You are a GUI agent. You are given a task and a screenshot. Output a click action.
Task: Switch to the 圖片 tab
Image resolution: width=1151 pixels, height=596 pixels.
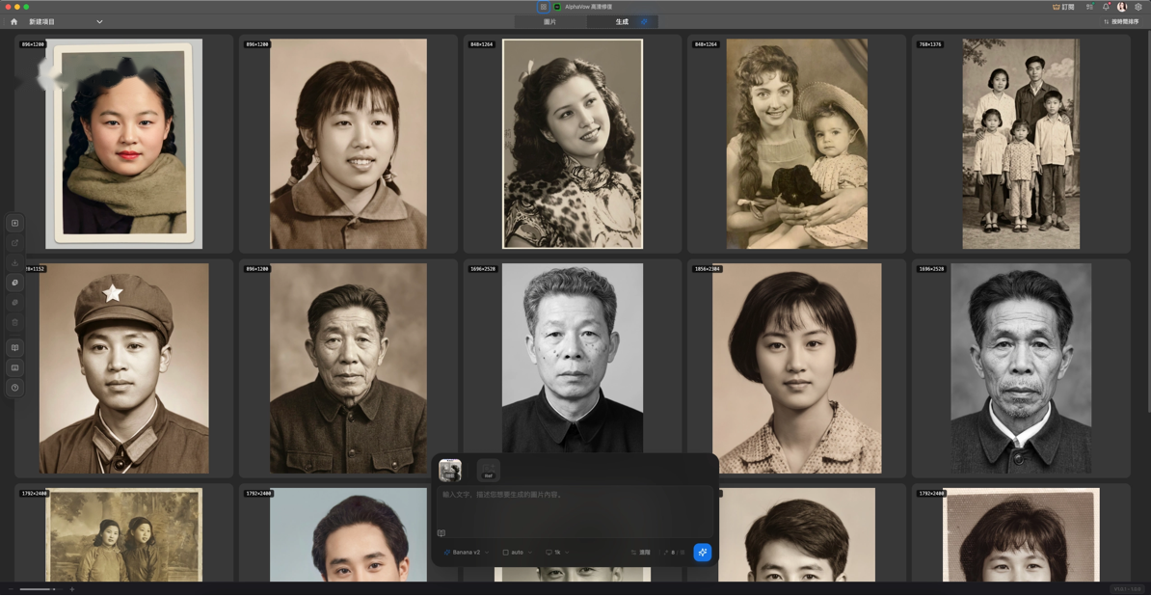pos(549,22)
